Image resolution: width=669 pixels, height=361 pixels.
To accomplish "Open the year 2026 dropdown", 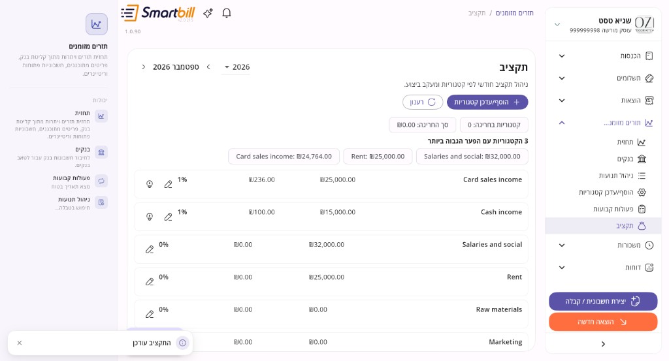I will pos(236,67).
